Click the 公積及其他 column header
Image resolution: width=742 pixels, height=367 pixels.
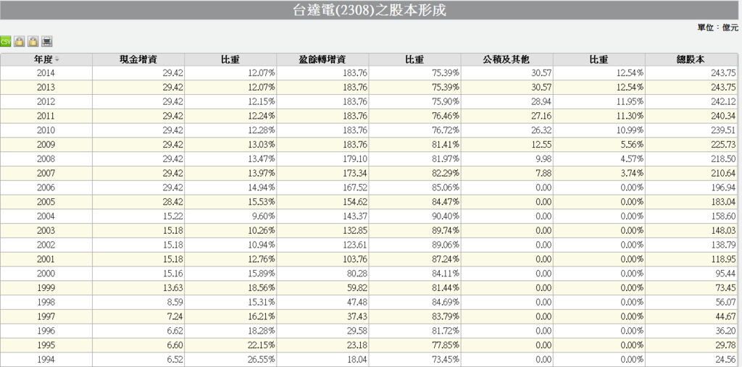pyautogui.click(x=507, y=59)
